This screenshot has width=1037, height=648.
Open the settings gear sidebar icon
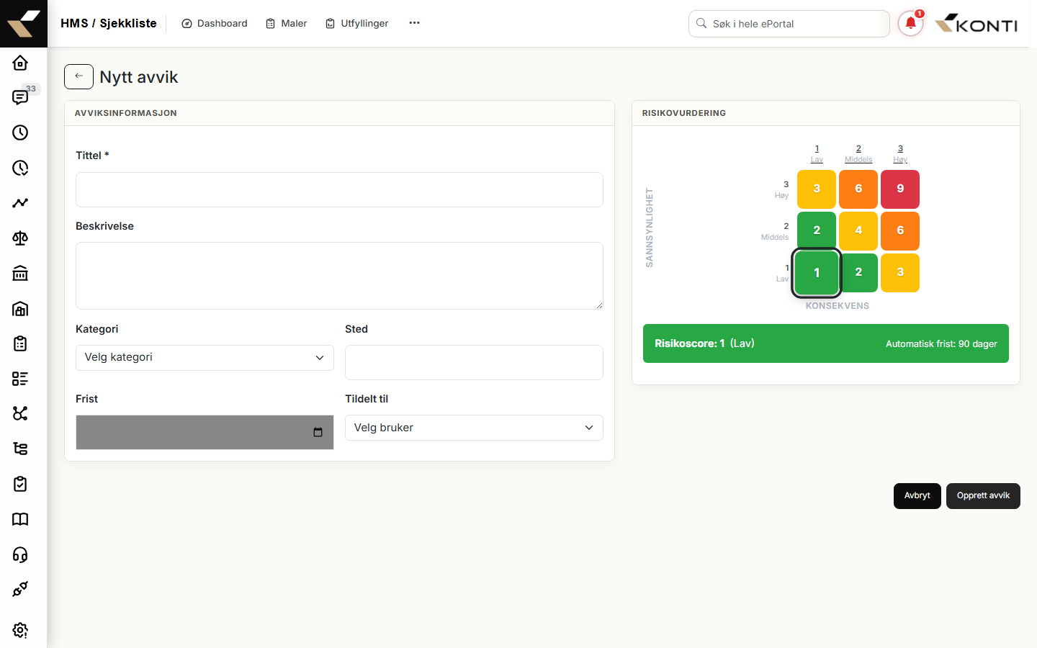pyautogui.click(x=20, y=630)
